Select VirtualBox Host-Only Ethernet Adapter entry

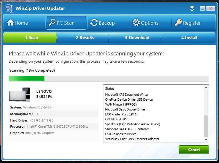[x=132, y=139]
